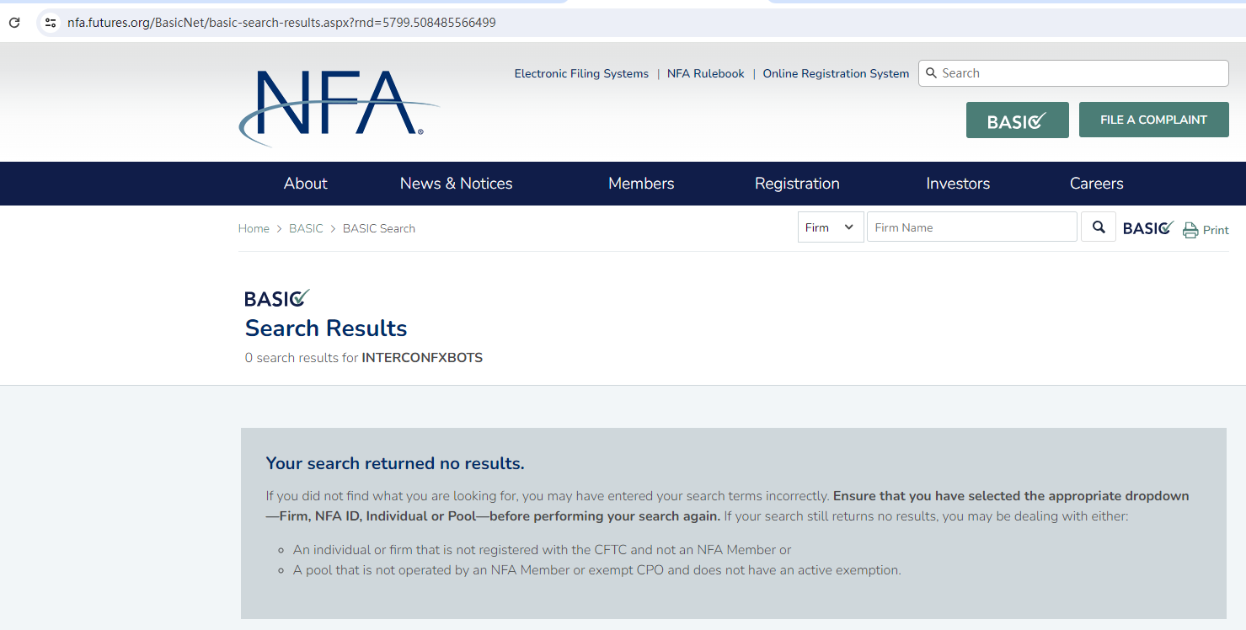Open the About menu

(305, 184)
